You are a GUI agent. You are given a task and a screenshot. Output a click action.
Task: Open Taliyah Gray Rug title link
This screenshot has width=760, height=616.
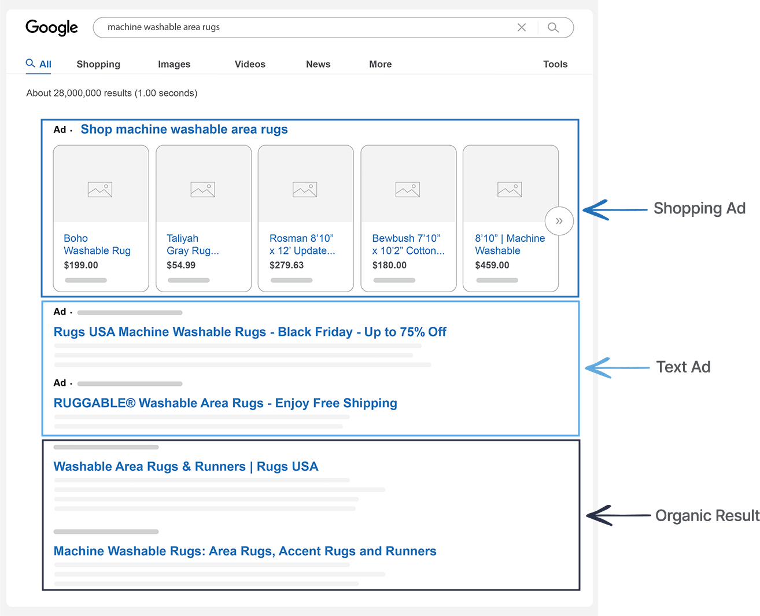[193, 245]
